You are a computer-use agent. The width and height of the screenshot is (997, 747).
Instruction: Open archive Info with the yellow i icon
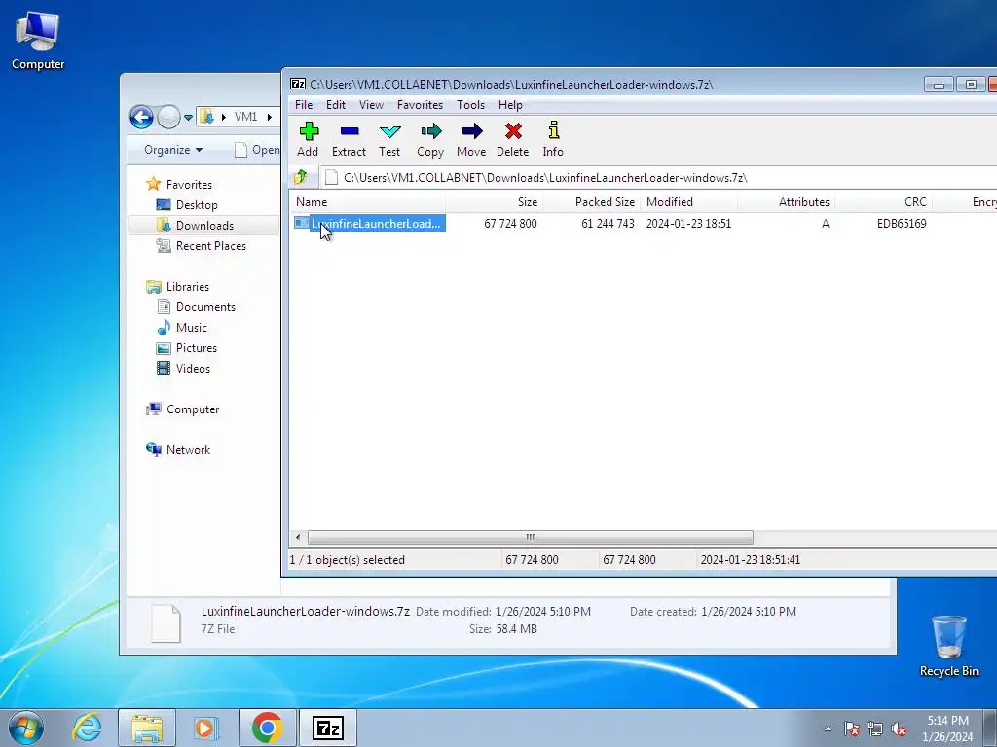point(553,130)
